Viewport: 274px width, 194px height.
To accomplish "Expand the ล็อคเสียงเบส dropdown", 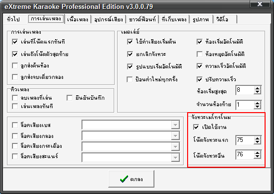I will point(175,125).
